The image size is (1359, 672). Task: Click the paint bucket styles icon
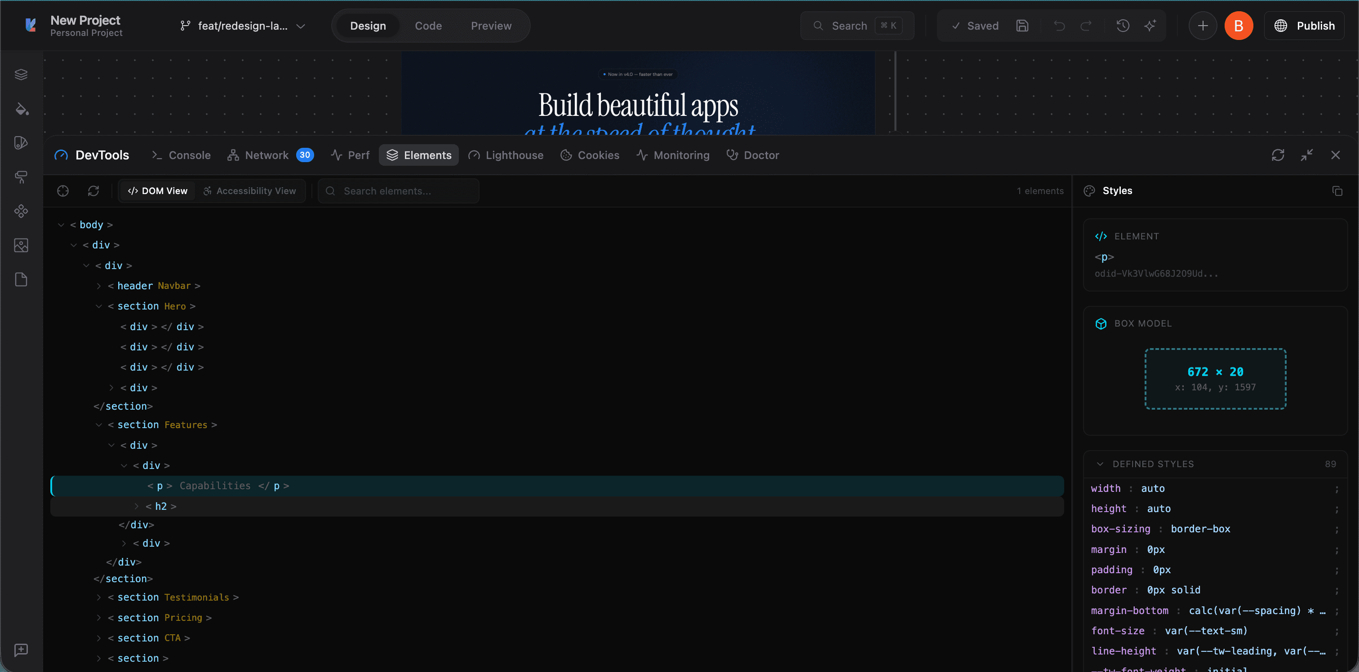point(21,109)
